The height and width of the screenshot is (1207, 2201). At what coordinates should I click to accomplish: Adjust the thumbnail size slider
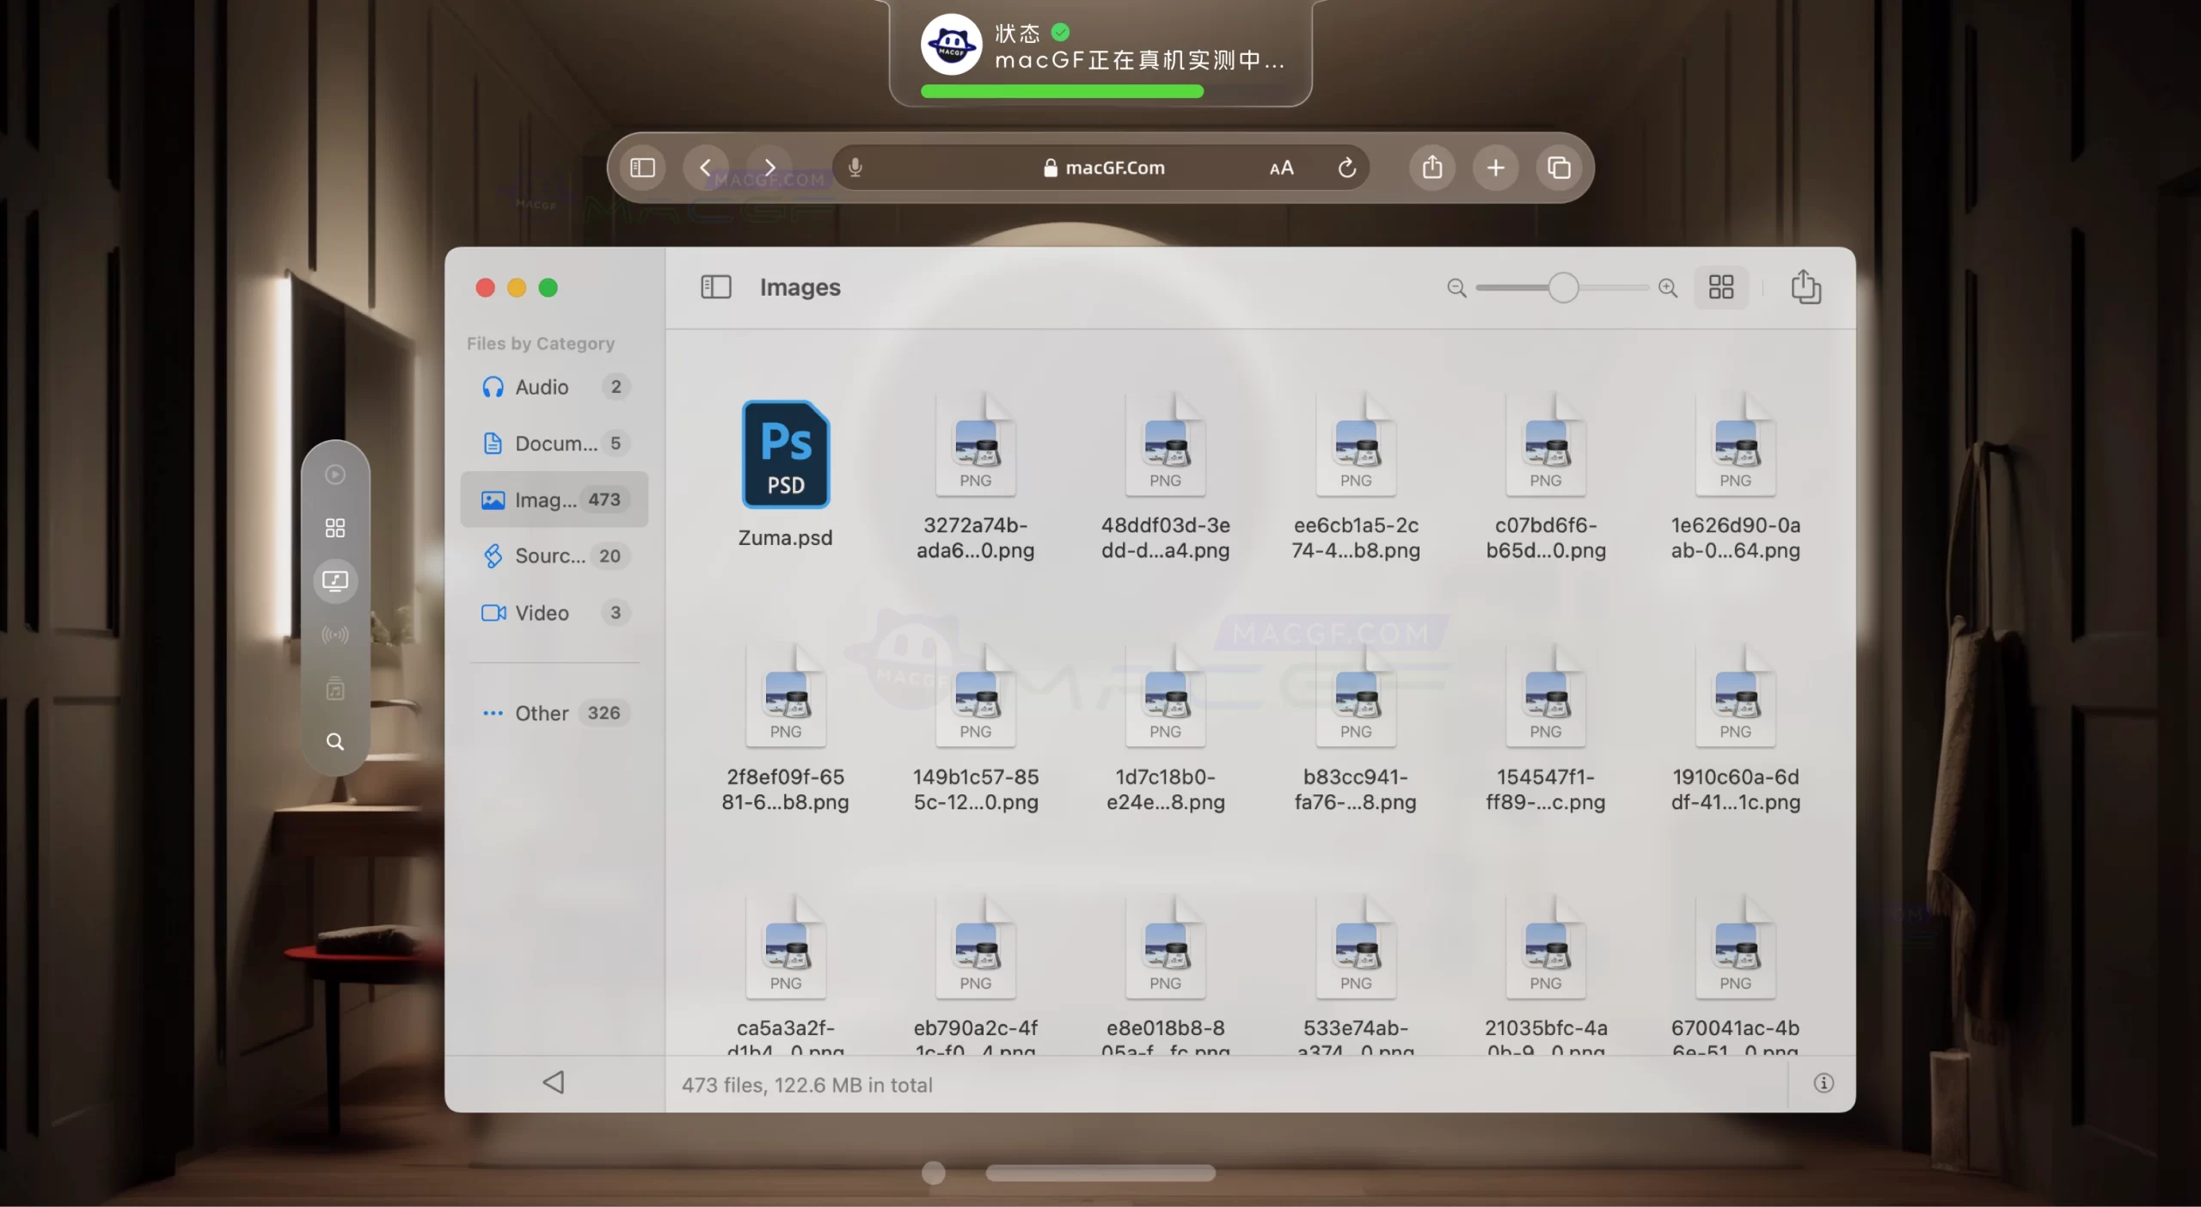click(x=1562, y=287)
